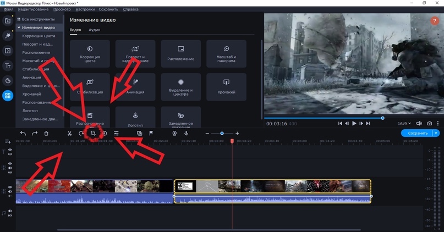
Task: Start webcam recording from the toolbar
Action: click(174, 133)
